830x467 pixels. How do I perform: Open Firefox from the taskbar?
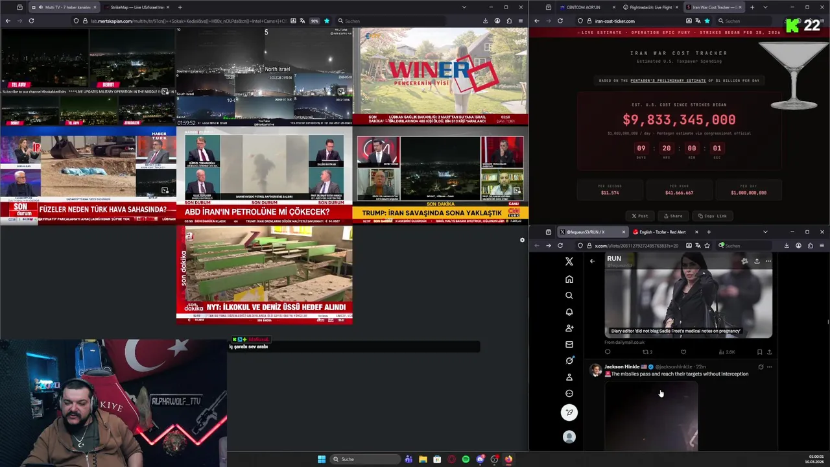coord(508,459)
